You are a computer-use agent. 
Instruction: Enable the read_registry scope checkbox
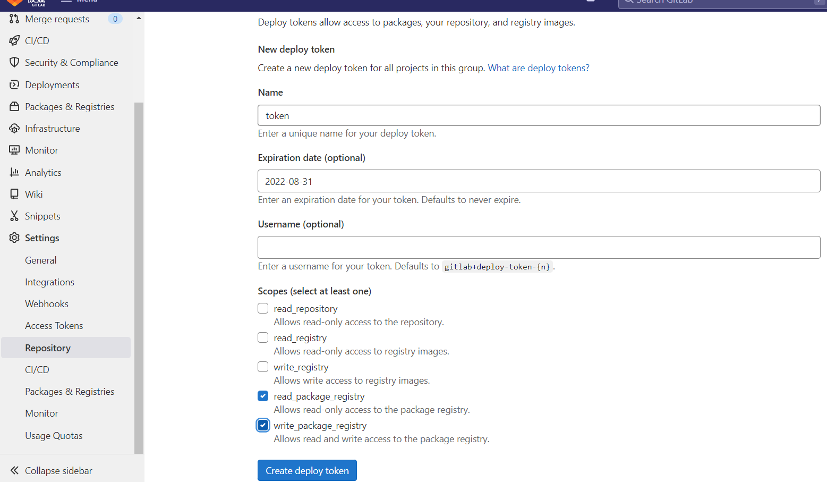263,337
